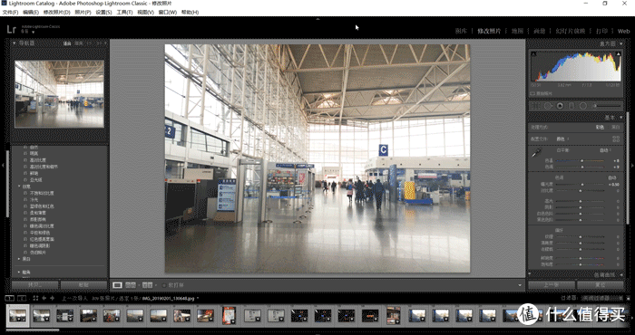The width and height of the screenshot is (635, 335).
Task: Expand the 黑白 preset group
Action: click(19, 259)
